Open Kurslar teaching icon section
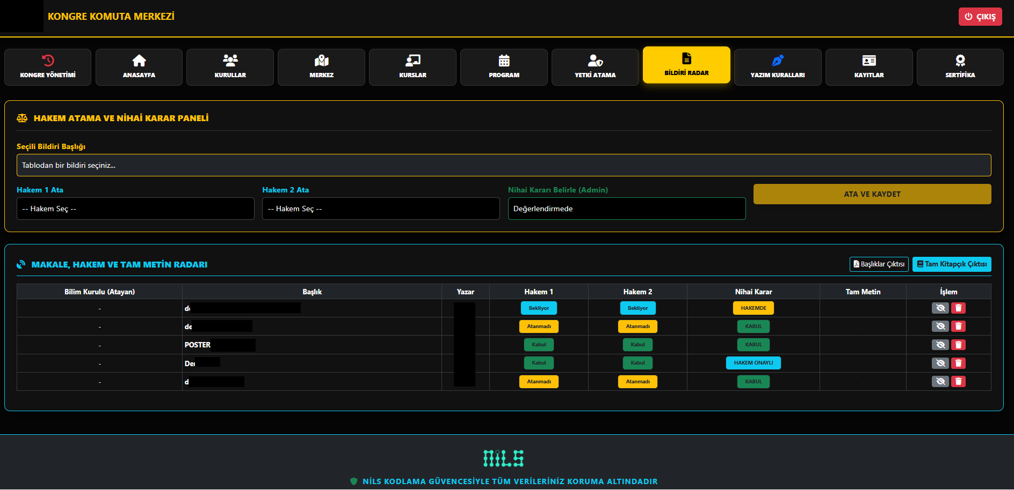1014x490 pixels. click(413, 67)
